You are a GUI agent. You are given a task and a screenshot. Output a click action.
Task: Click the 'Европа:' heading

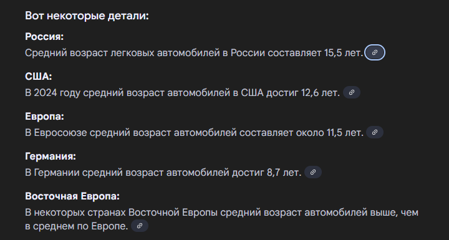44,117
